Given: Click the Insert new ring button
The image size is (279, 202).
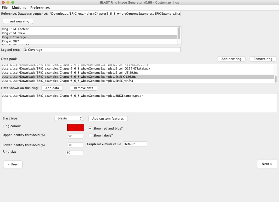Looking at the screenshot, I should [x=18, y=21].
